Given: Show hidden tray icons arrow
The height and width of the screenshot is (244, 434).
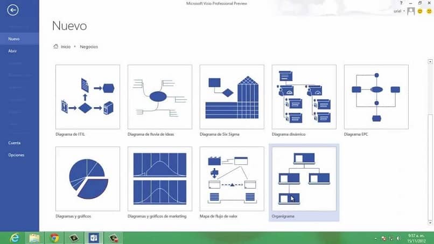Looking at the screenshot, I should [x=376, y=239].
